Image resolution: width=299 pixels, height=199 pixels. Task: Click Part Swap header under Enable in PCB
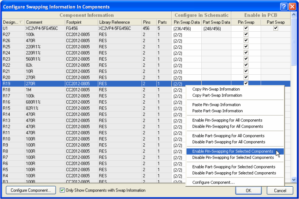pyautogui.click(x=275, y=22)
